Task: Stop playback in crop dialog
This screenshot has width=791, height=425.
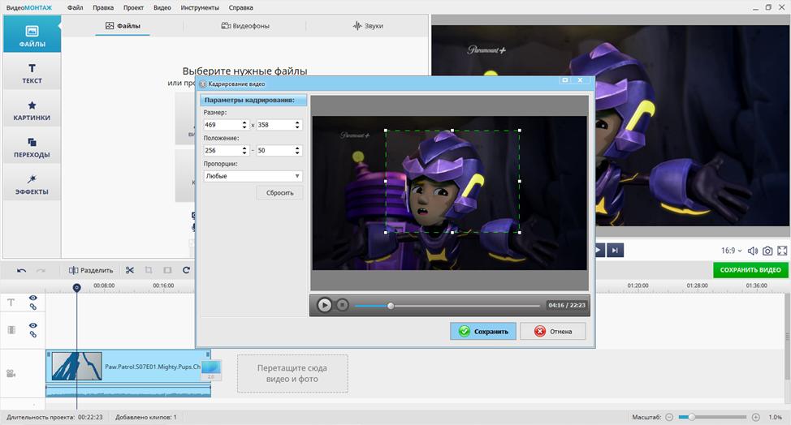Action: pyautogui.click(x=342, y=305)
